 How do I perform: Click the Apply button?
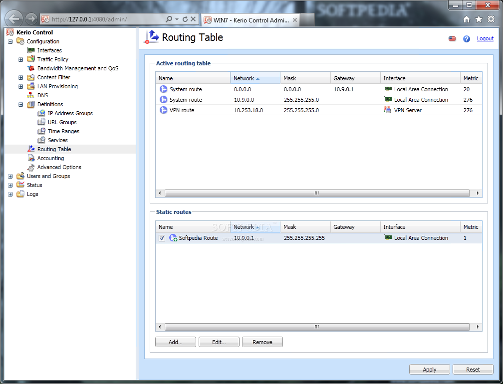tap(429, 370)
